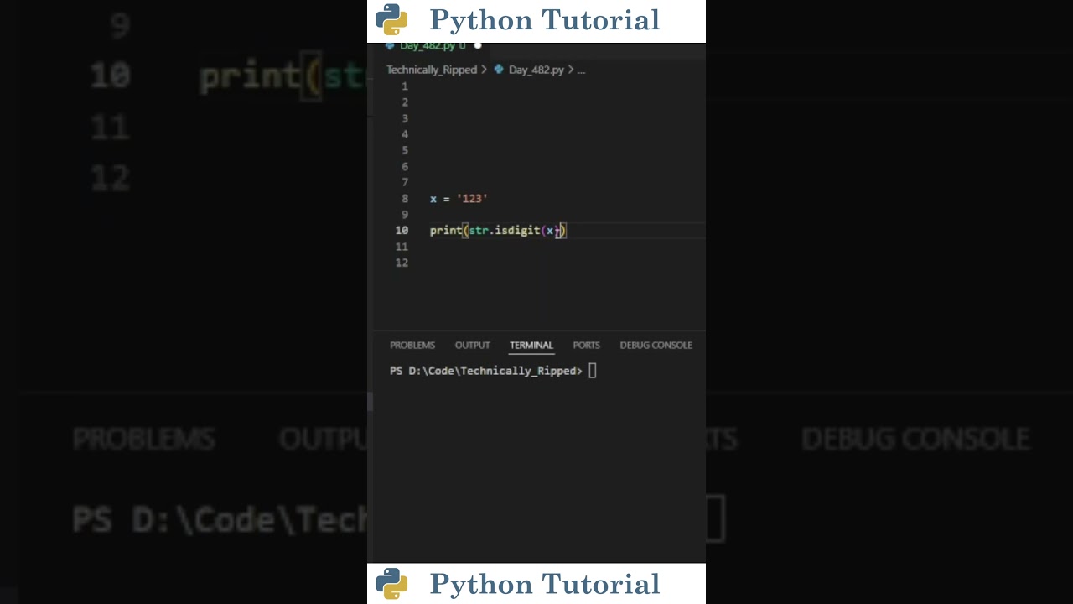Open Day_482.py breadcrumb item
Image resolution: width=1073 pixels, height=604 pixels.
(536, 70)
